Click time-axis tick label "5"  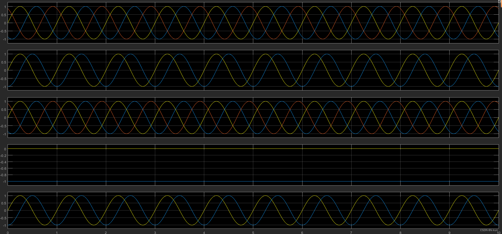(253, 232)
